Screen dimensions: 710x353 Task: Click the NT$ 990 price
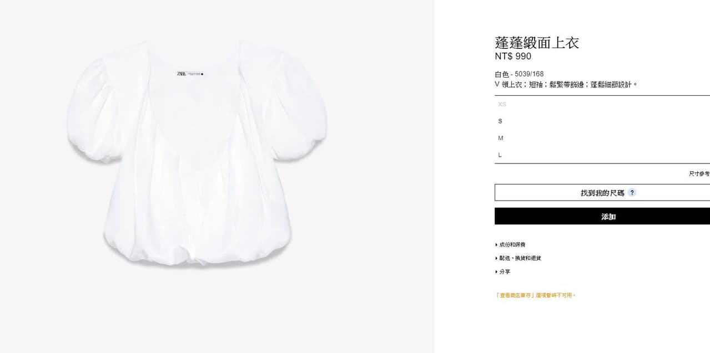pyautogui.click(x=513, y=57)
